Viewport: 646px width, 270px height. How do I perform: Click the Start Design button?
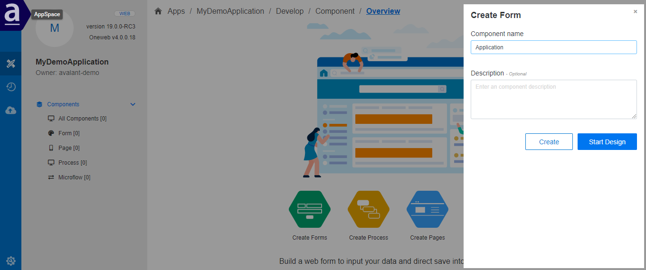coord(607,142)
